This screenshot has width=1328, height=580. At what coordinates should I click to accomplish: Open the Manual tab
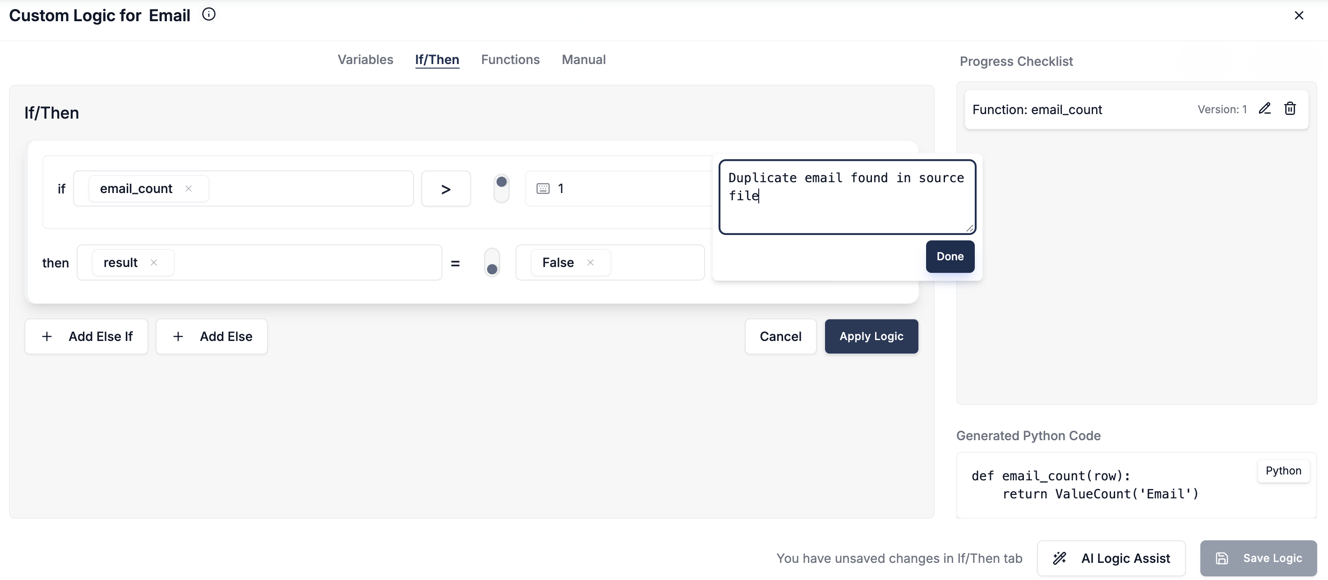pyautogui.click(x=584, y=60)
